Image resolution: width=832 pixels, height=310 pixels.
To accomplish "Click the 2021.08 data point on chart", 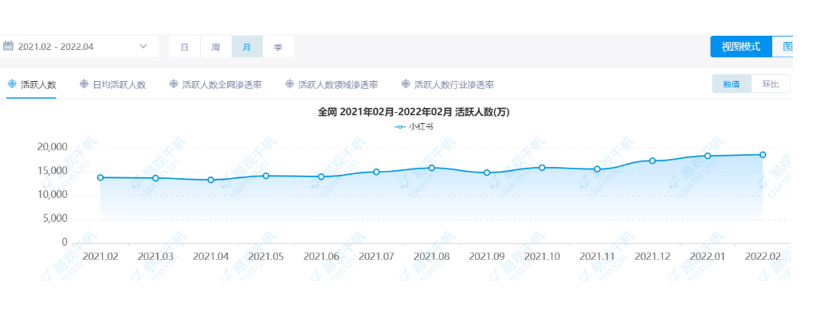I will point(431,168).
